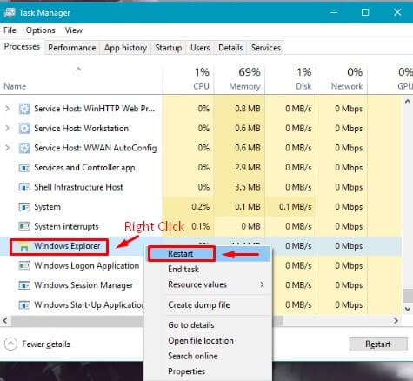
Task: Choose Open file location in context menu
Action: pyautogui.click(x=201, y=340)
